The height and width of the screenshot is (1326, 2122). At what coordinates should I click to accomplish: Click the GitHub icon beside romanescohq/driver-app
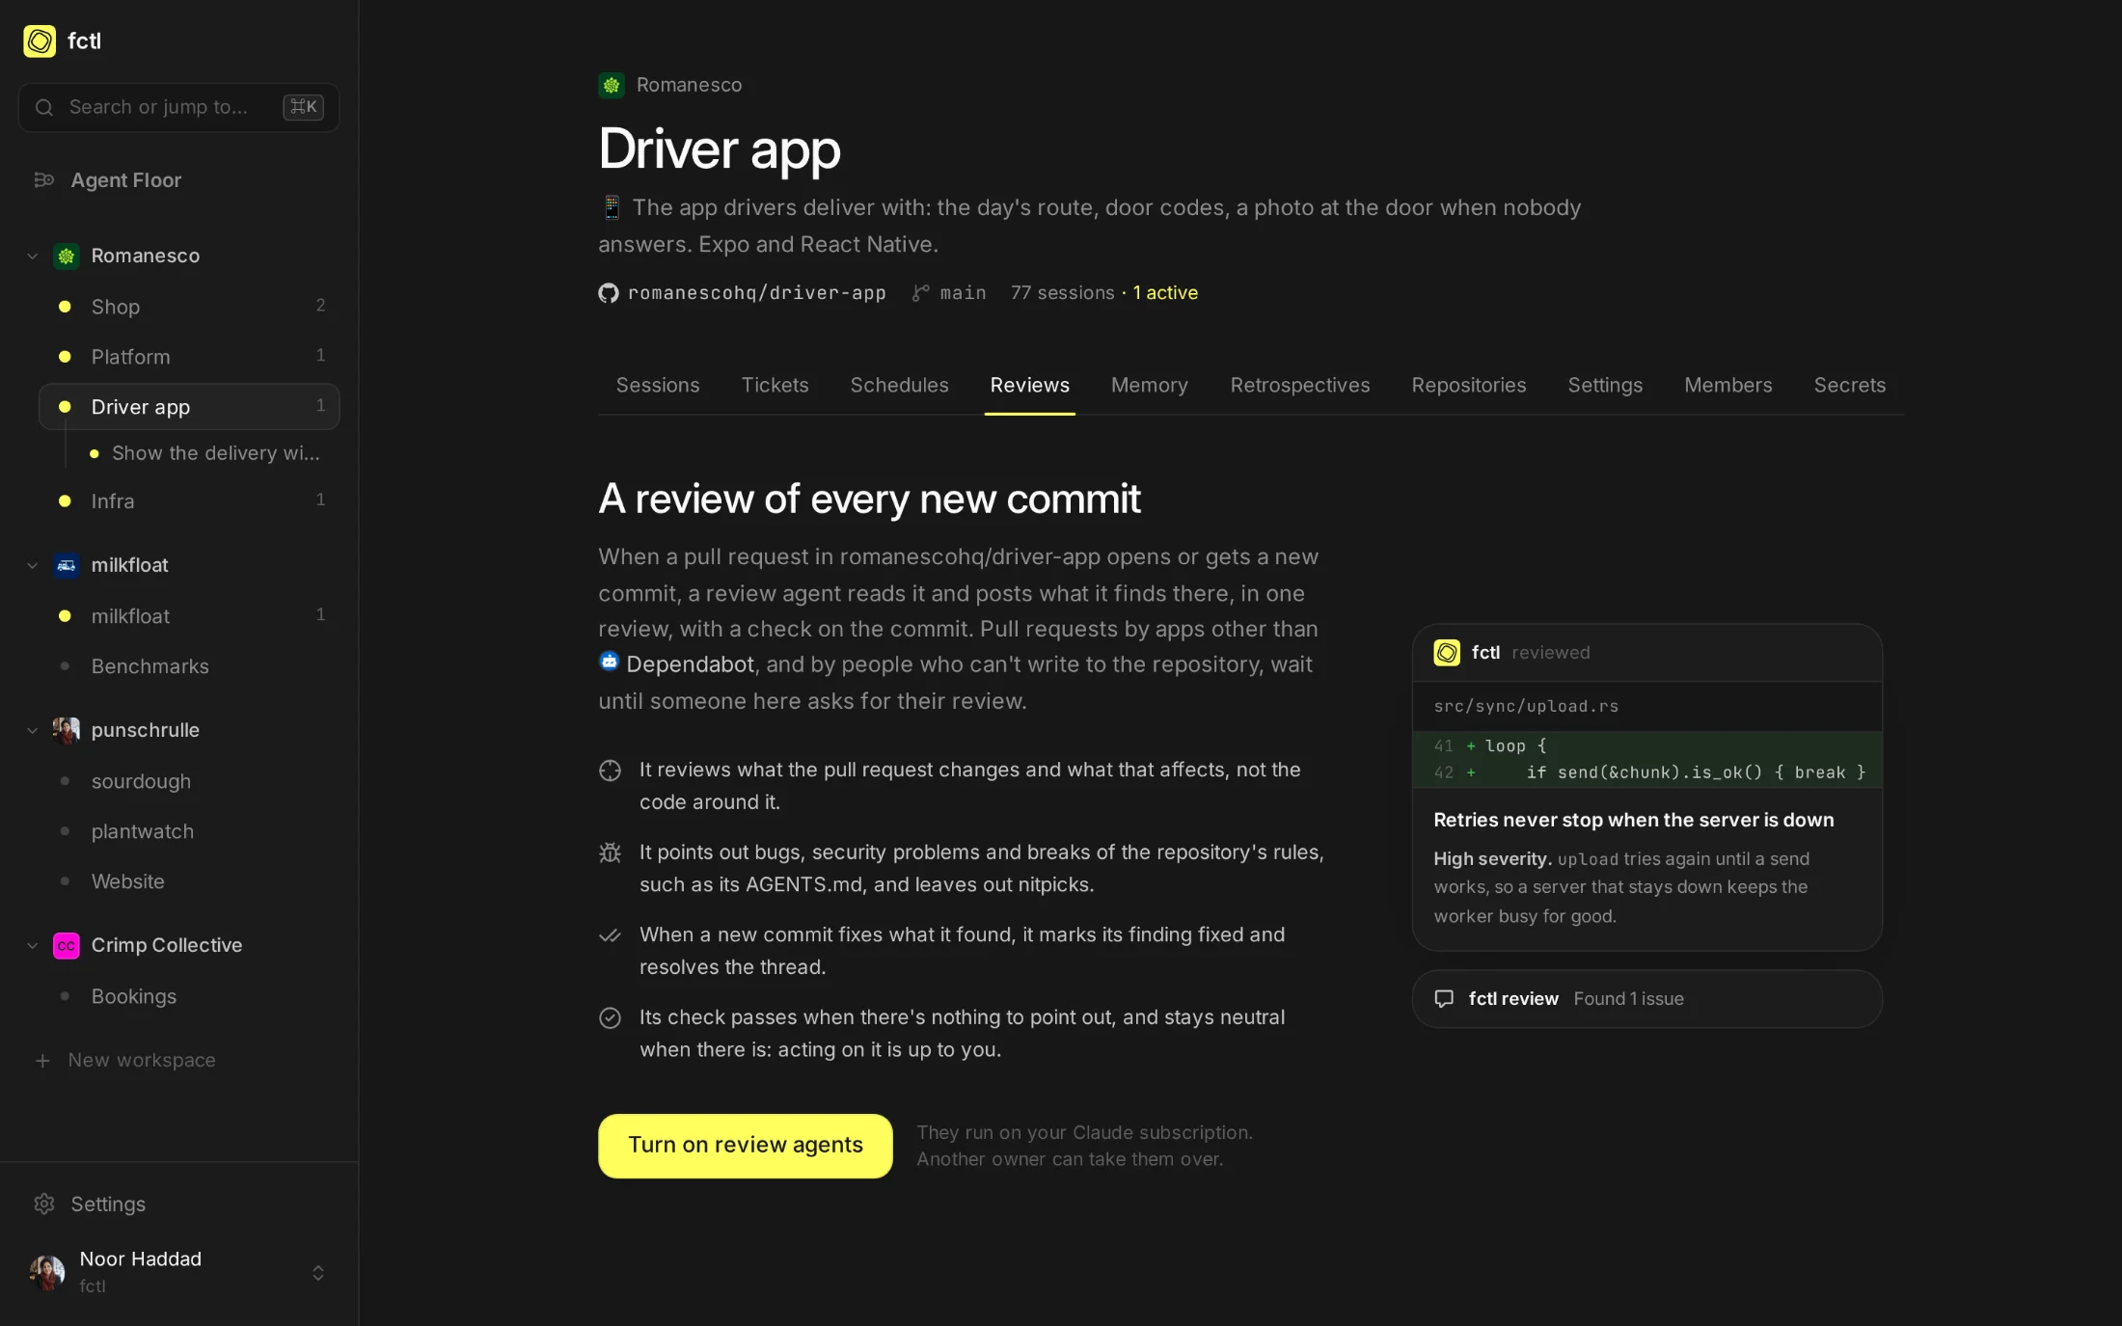click(x=609, y=293)
